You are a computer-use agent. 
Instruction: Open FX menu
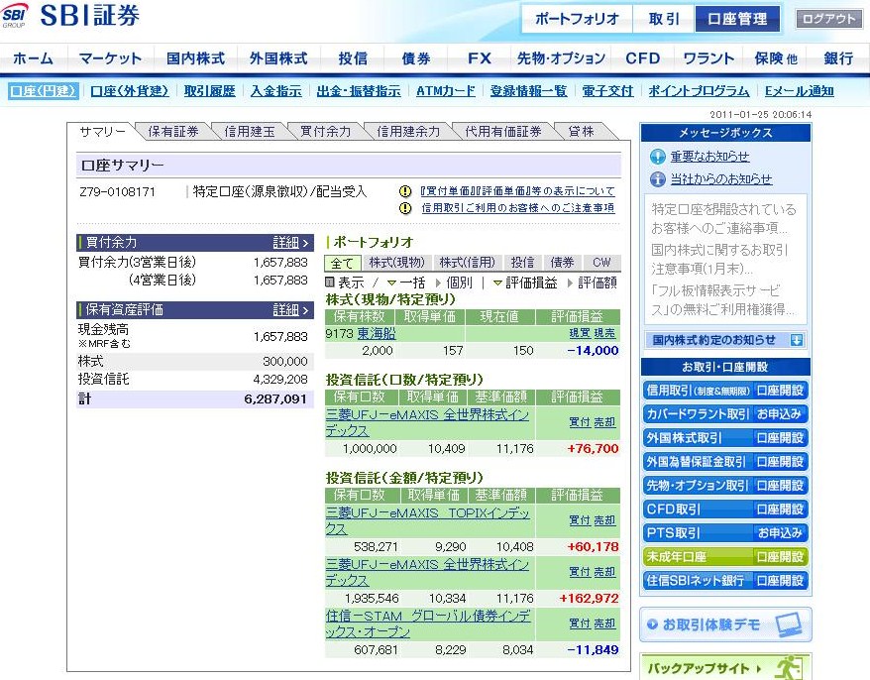[480, 58]
